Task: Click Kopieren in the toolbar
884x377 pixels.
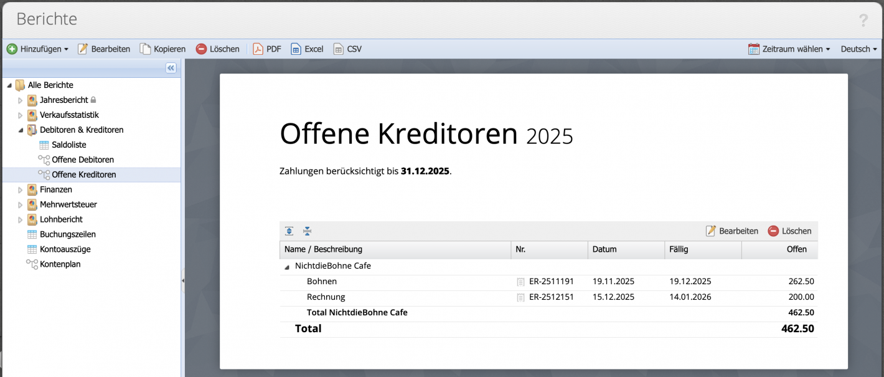Action: point(162,49)
